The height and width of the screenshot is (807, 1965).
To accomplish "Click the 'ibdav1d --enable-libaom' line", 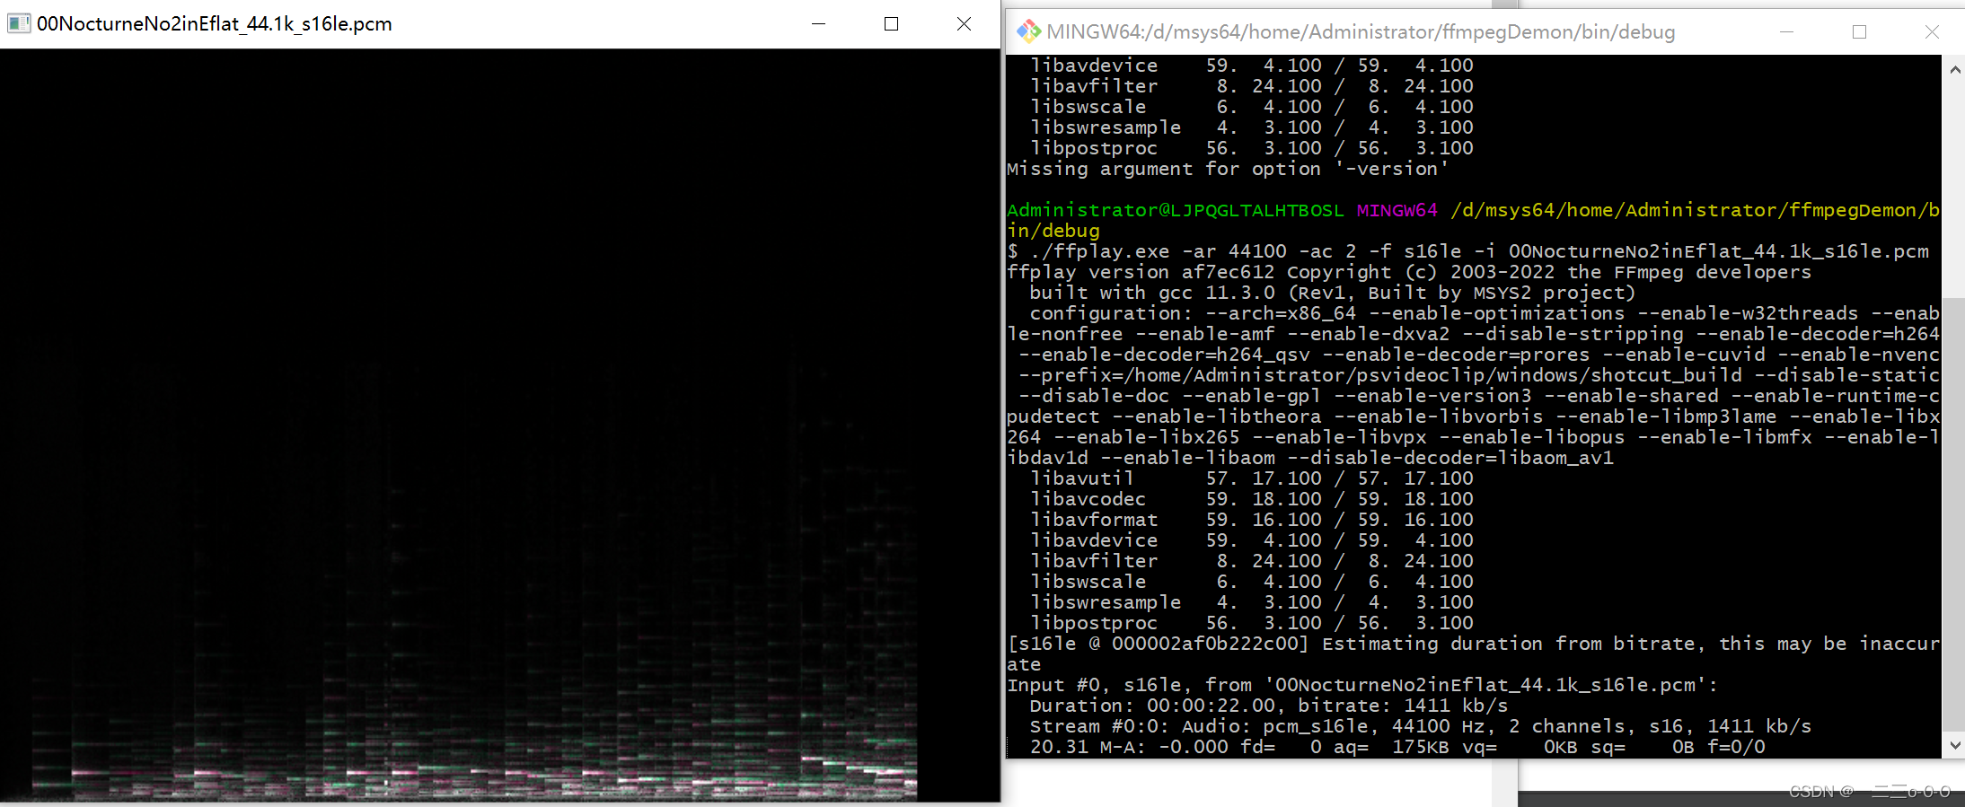I will pyautogui.click(x=1310, y=458).
